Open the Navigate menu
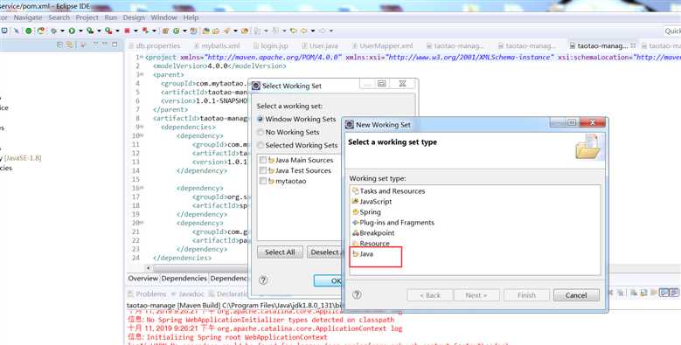 pyautogui.click(x=28, y=17)
